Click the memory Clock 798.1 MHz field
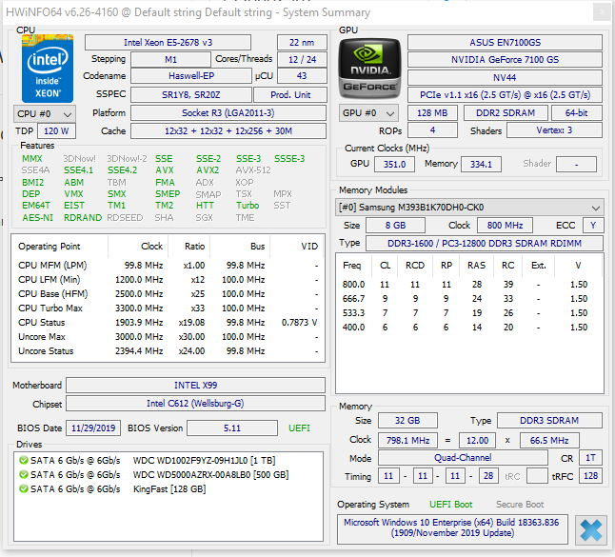The image size is (615, 557). click(x=407, y=441)
